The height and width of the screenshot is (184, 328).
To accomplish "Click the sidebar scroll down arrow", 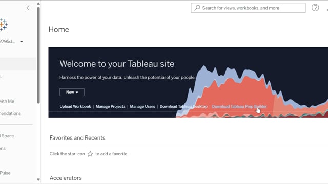I will pos(38,179).
